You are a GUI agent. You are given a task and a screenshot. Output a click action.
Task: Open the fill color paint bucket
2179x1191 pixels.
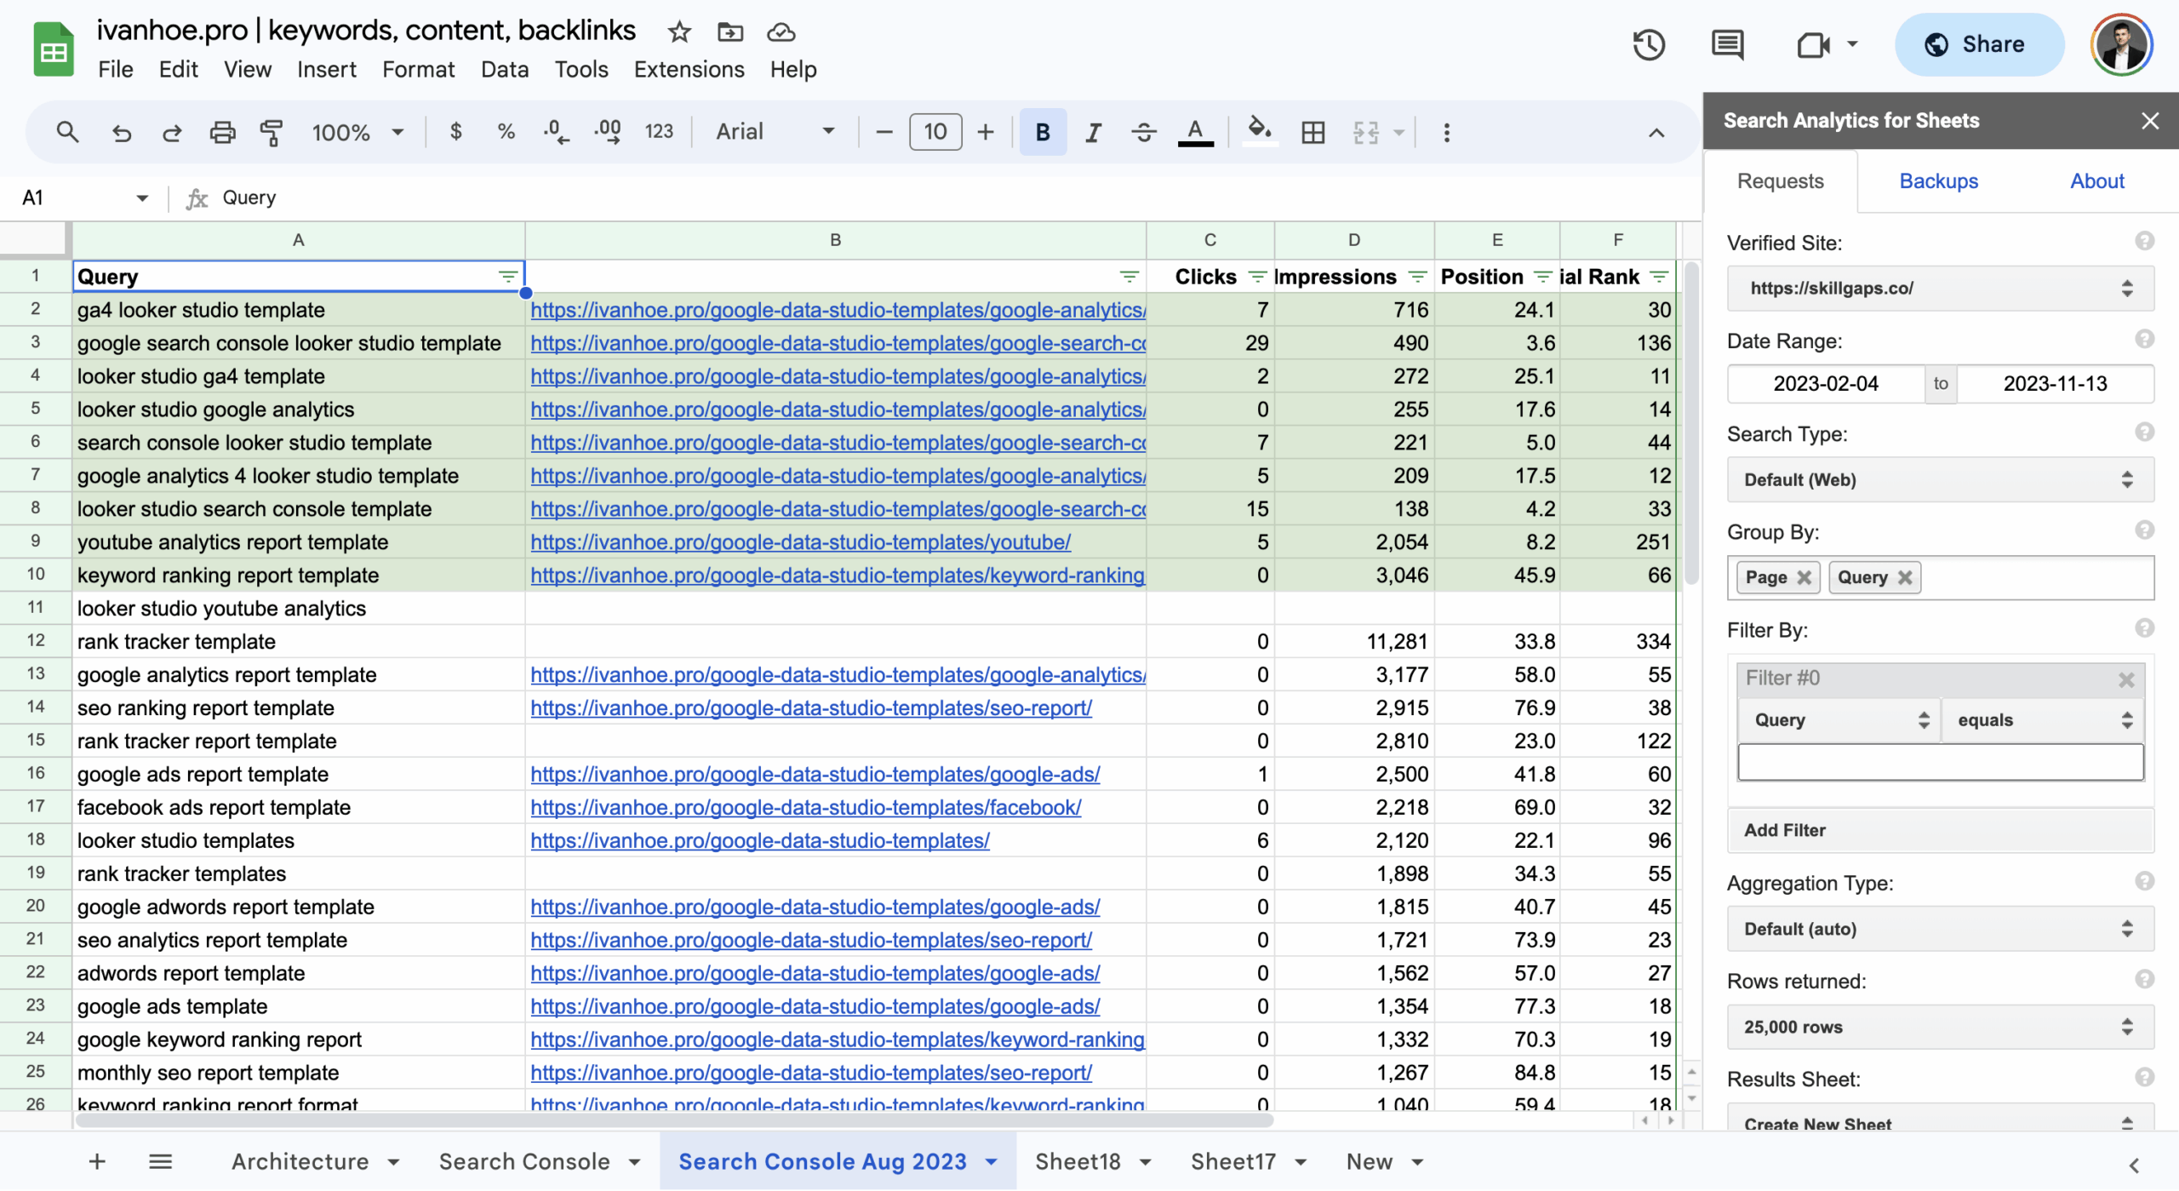coord(1259,132)
